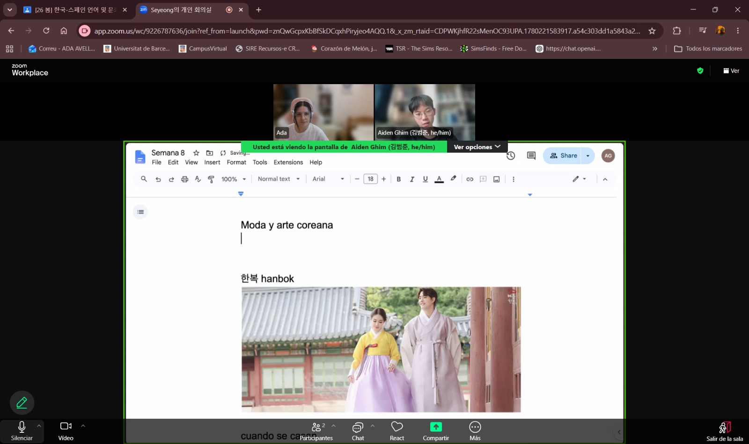Image resolution: width=749 pixels, height=444 pixels.
Task: Mute microphone with Silenciar button
Action: coord(22,431)
